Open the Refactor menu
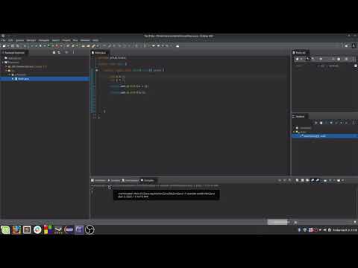Screen dimensions: 358x268 click(31, 40)
